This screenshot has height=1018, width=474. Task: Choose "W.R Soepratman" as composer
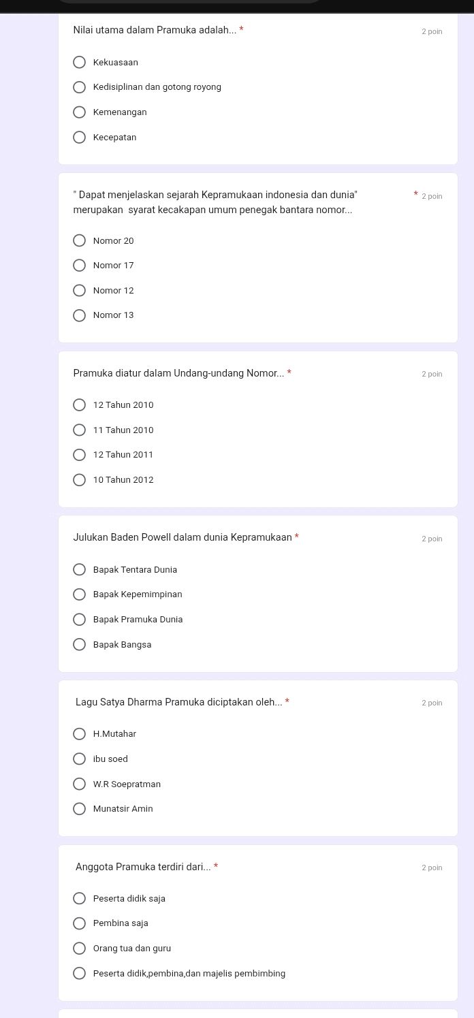tap(80, 784)
